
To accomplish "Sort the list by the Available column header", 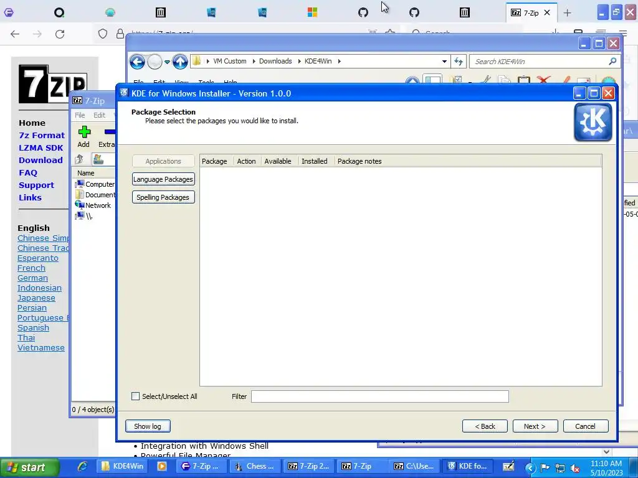I will [x=279, y=161].
